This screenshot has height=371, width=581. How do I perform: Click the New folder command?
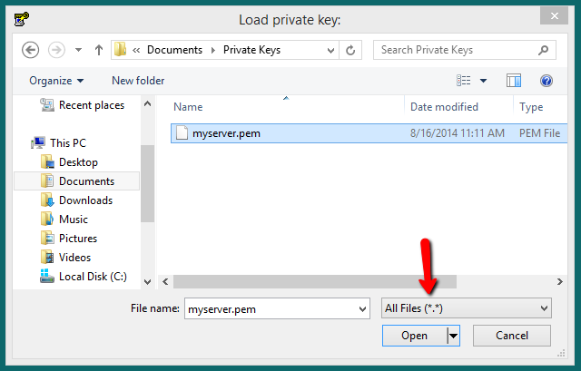tap(138, 81)
